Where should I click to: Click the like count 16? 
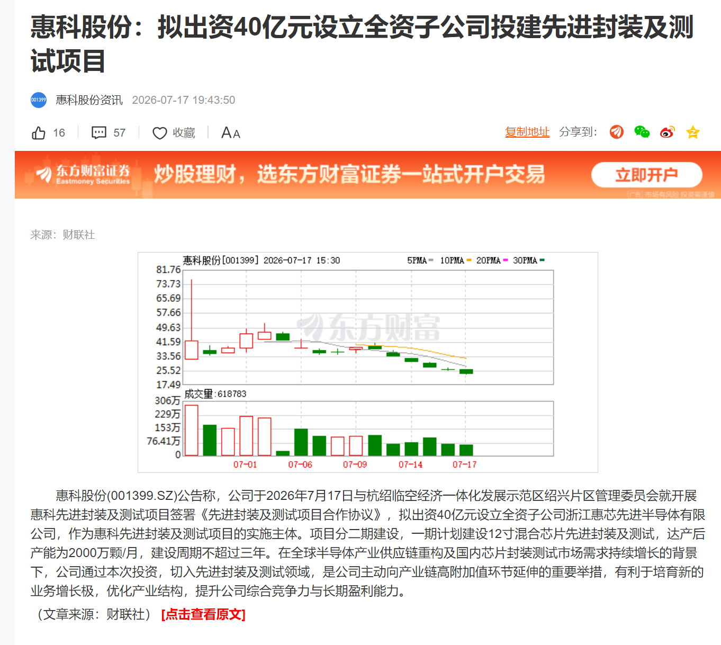click(59, 133)
